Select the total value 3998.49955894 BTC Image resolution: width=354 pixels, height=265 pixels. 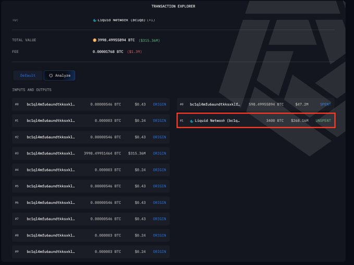[116, 40]
